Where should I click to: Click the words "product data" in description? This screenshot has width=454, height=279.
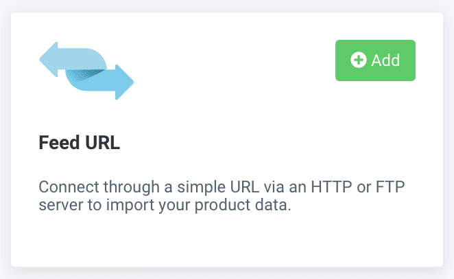tap(250, 205)
